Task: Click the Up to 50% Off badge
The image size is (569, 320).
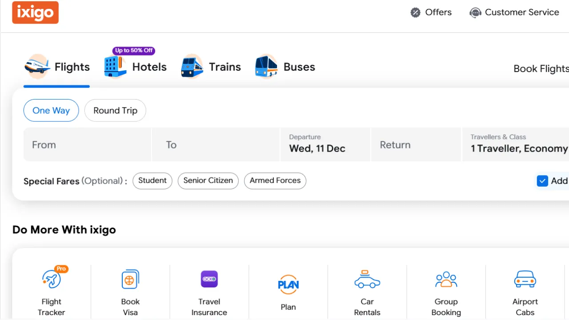Action: 134,51
